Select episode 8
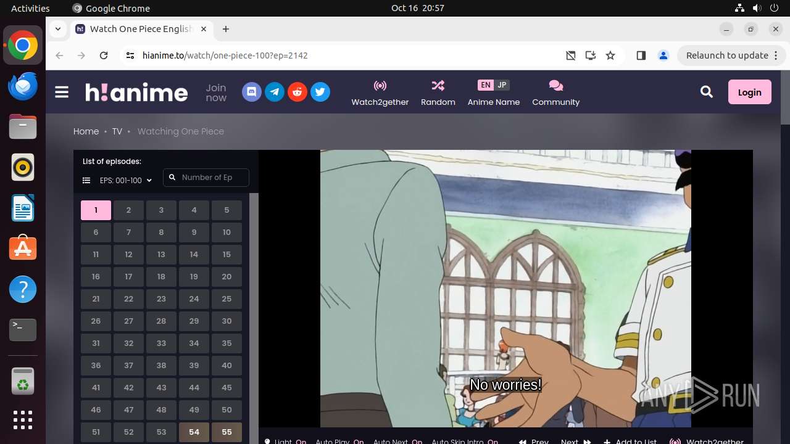Viewport: 790px width, 444px height. pos(161,232)
